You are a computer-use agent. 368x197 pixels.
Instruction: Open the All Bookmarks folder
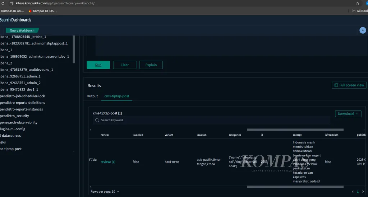click(x=359, y=11)
